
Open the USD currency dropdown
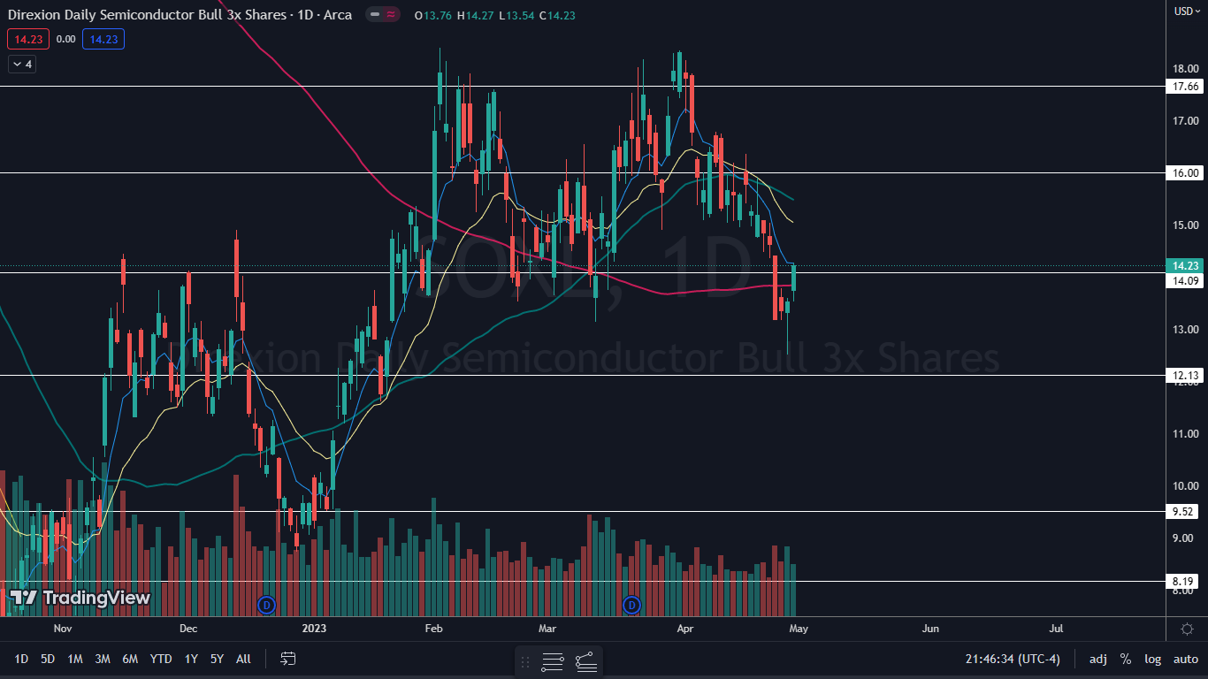click(1186, 11)
